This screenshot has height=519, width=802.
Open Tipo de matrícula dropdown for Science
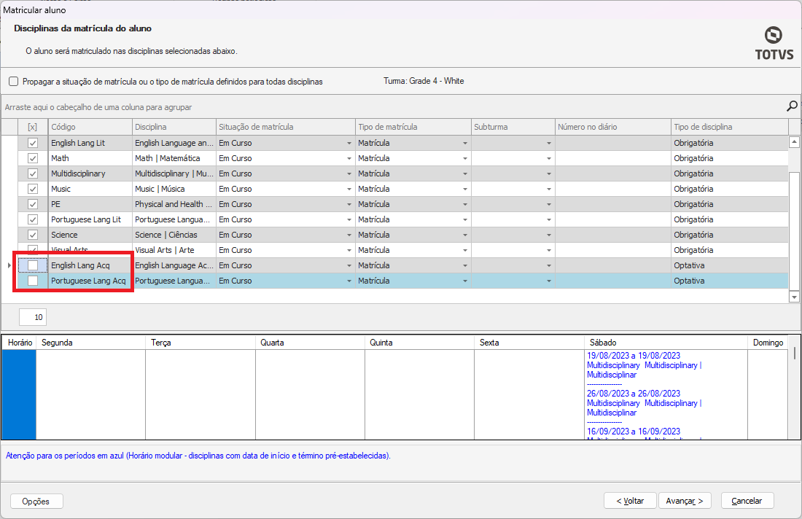pyautogui.click(x=465, y=235)
